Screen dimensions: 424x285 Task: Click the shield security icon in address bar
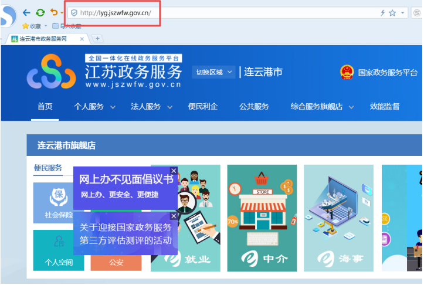(x=74, y=13)
